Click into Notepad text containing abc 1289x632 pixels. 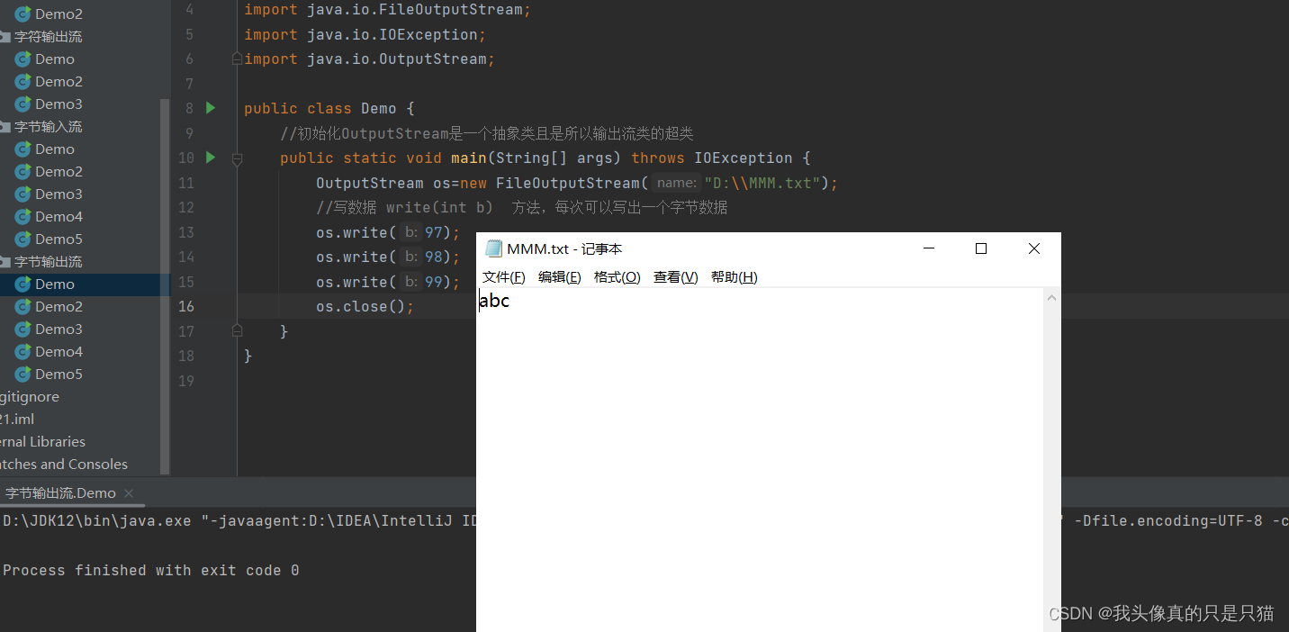[x=494, y=301]
